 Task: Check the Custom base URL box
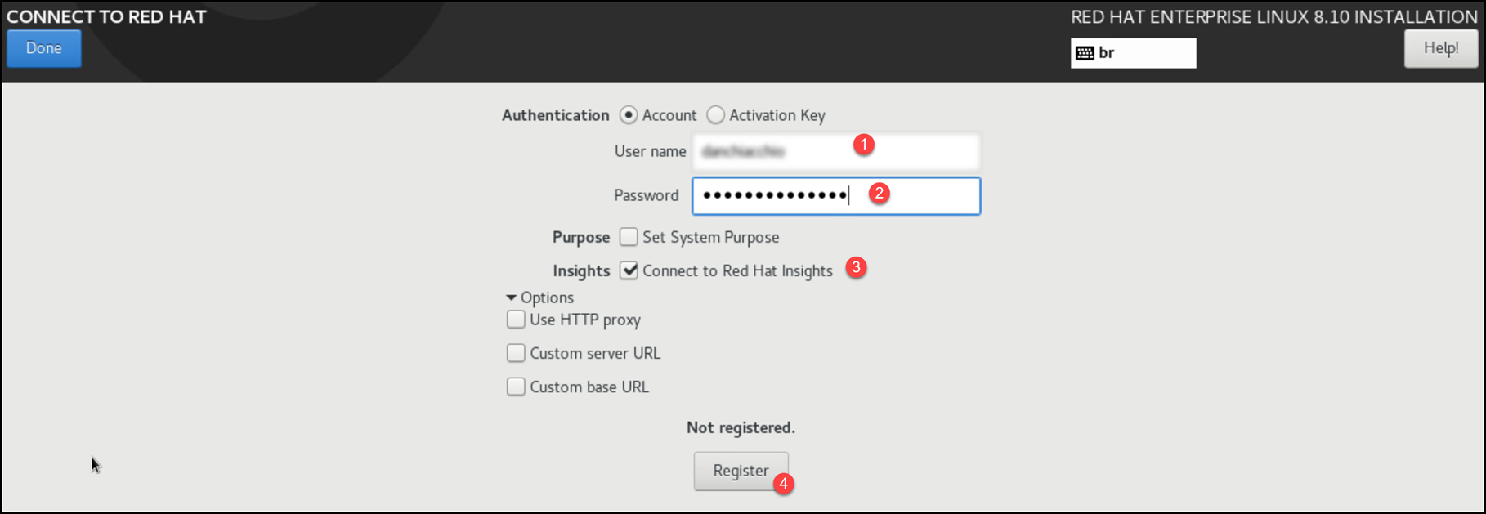pyautogui.click(x=516, y=387)
